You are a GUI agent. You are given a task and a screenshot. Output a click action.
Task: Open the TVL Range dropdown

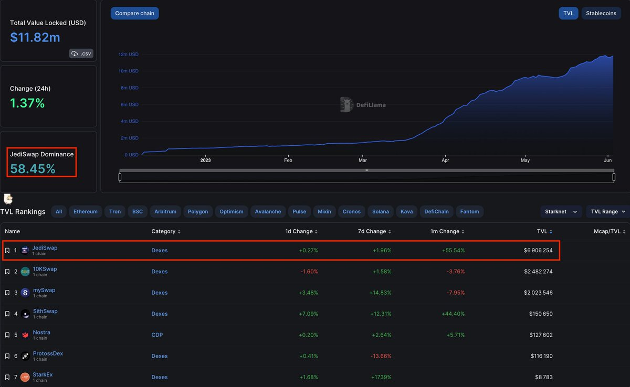click(607, 211)
